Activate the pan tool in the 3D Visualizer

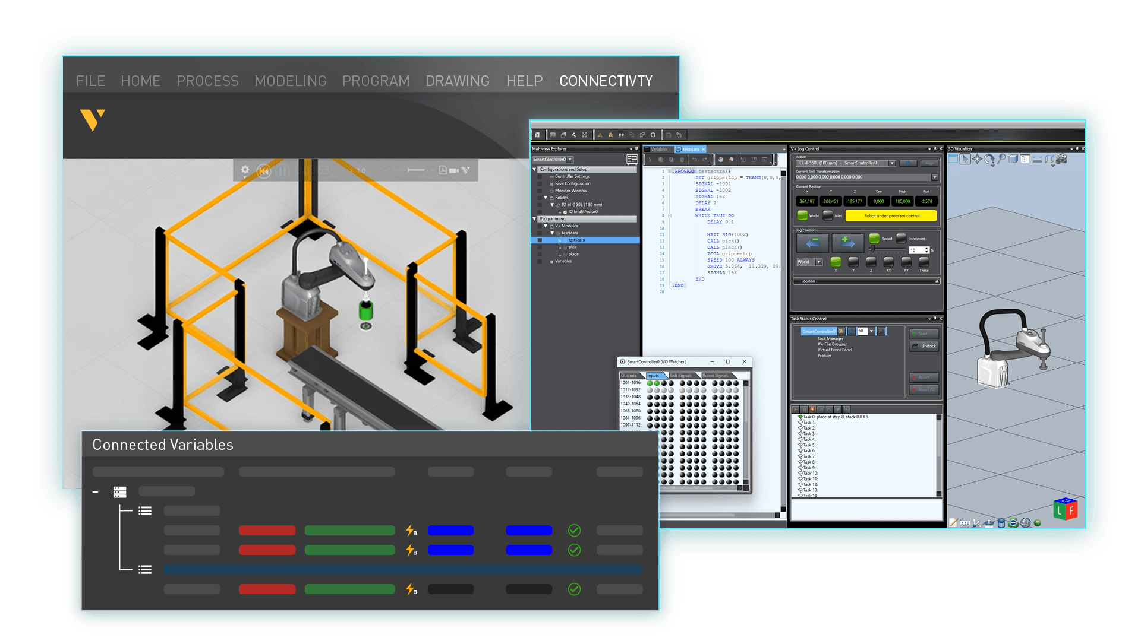pos(977,160)
